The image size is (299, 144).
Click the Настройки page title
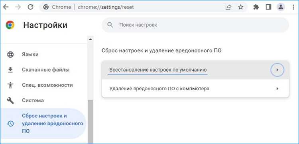tap(45, 25)
